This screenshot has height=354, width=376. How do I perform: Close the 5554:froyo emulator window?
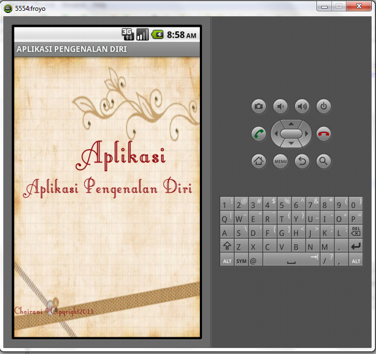click(x=359, y=6)
